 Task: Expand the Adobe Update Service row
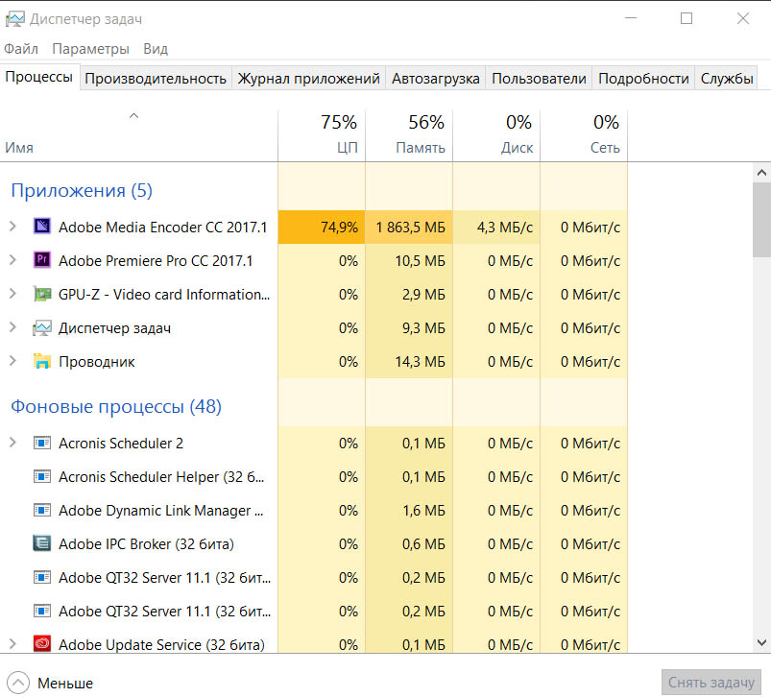[12, 644]
